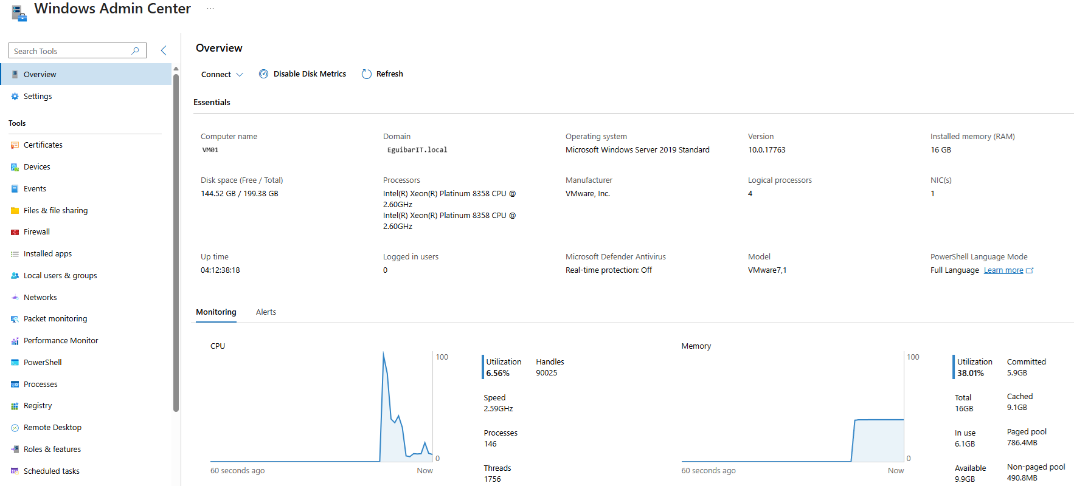Click the Windows Admin Center logo icon
This screenshot has height=486, width=1074.
pos(19,12)
